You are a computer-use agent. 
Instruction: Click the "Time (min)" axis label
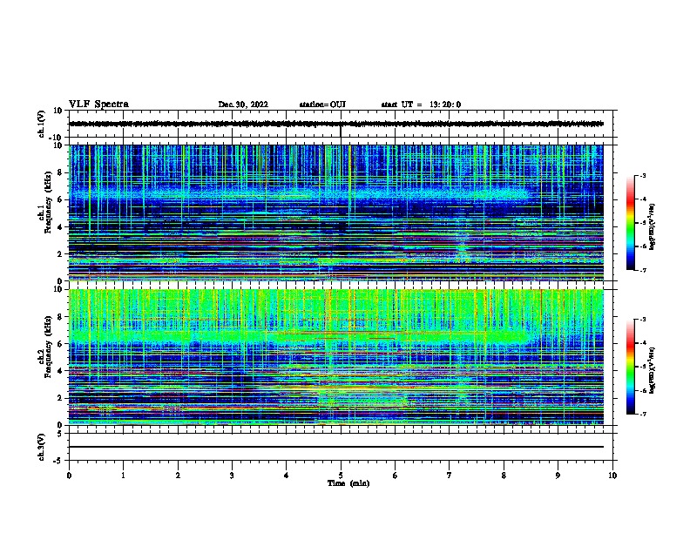(x=348, y=483)
